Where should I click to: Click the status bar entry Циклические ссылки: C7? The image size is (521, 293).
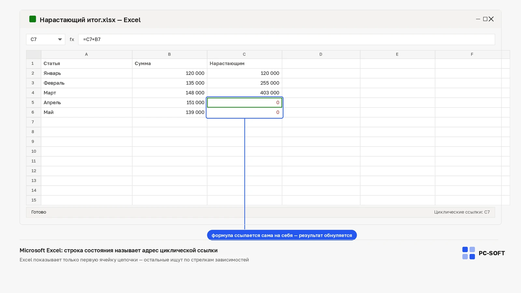pyautogui.click(x=462, y=212)
